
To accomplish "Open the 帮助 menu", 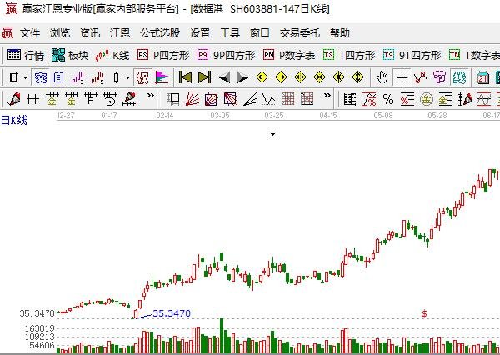I will [x=340, y=32].
